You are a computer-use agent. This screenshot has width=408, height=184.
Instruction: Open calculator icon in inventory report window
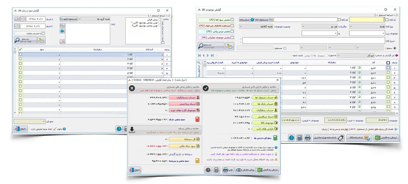pyautogui.click(x=300, y=138)
